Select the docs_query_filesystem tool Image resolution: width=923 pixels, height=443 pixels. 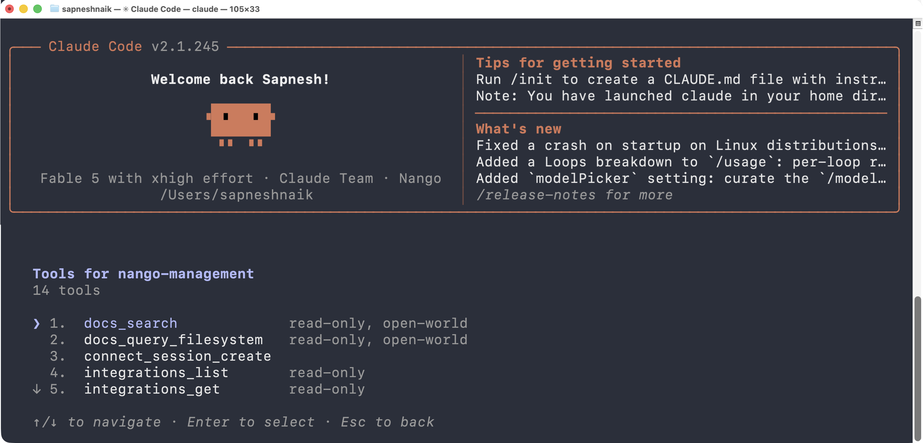[x=174, y=340]
